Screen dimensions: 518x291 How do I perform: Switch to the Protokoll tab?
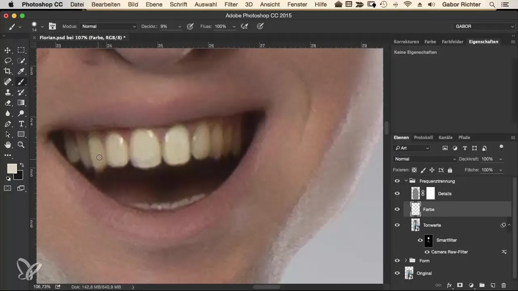click(423, 137)
